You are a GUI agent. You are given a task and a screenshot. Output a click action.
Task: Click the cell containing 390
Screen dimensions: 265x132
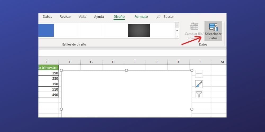[x=48, y=73]
